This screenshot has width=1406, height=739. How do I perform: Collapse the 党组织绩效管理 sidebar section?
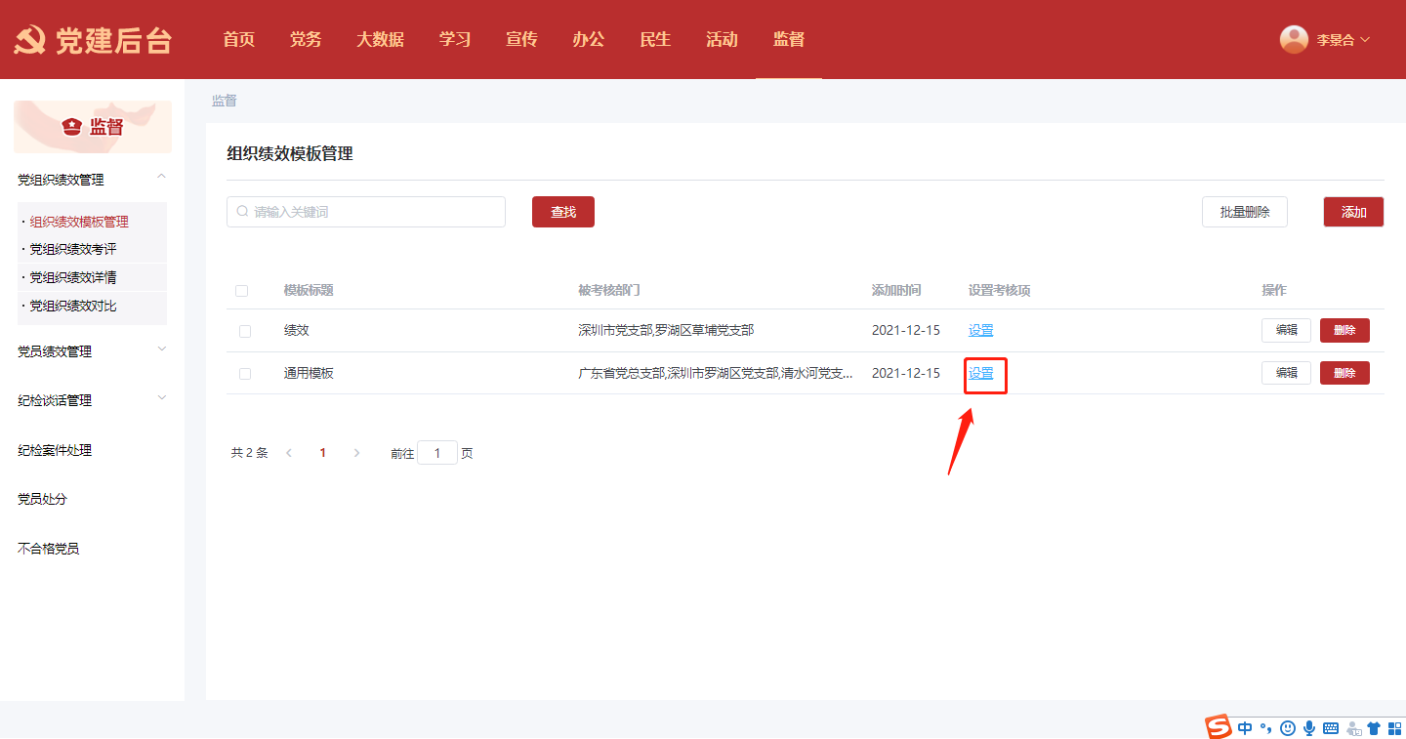[162, 177]
